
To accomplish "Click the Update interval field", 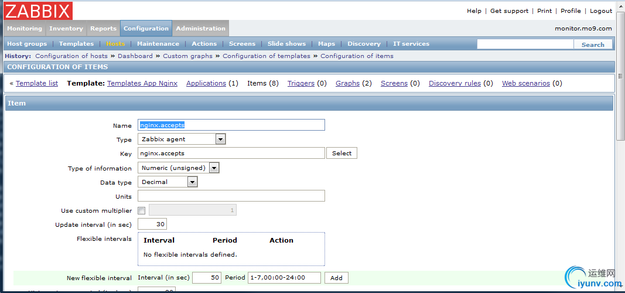I will (152, 224).
